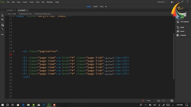The image size is (191, 107).
Task: Open the bootstrap.min.css related file
Action: pyautogui.click(x=25, y=14)
